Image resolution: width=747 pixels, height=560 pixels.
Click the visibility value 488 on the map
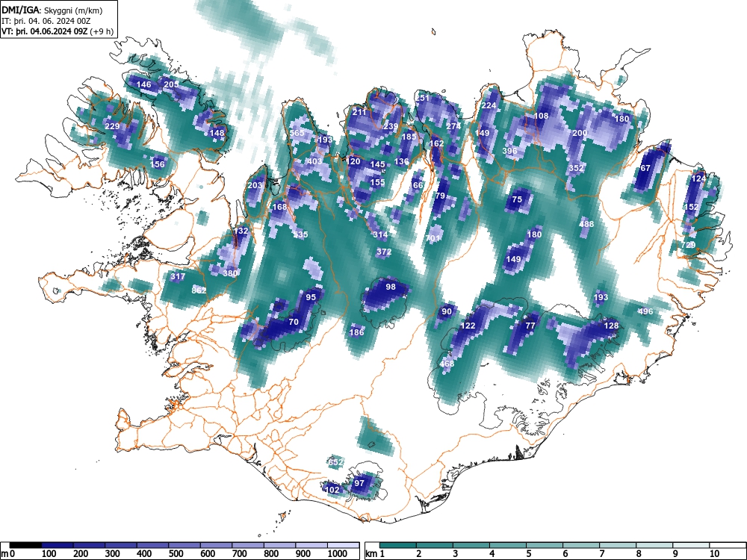click(x=586, y=224)
